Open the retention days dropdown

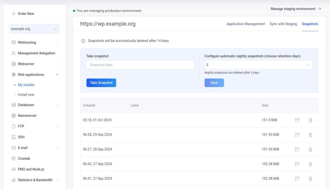pyautogui.click(x=258, y=65)
